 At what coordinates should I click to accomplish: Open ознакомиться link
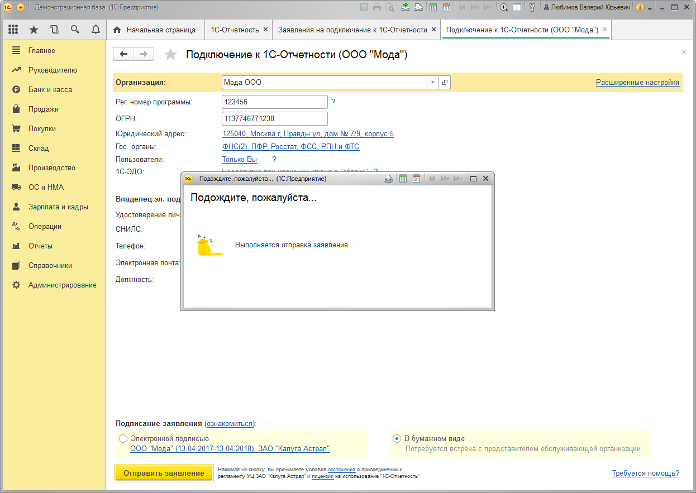tap(230, 423)
